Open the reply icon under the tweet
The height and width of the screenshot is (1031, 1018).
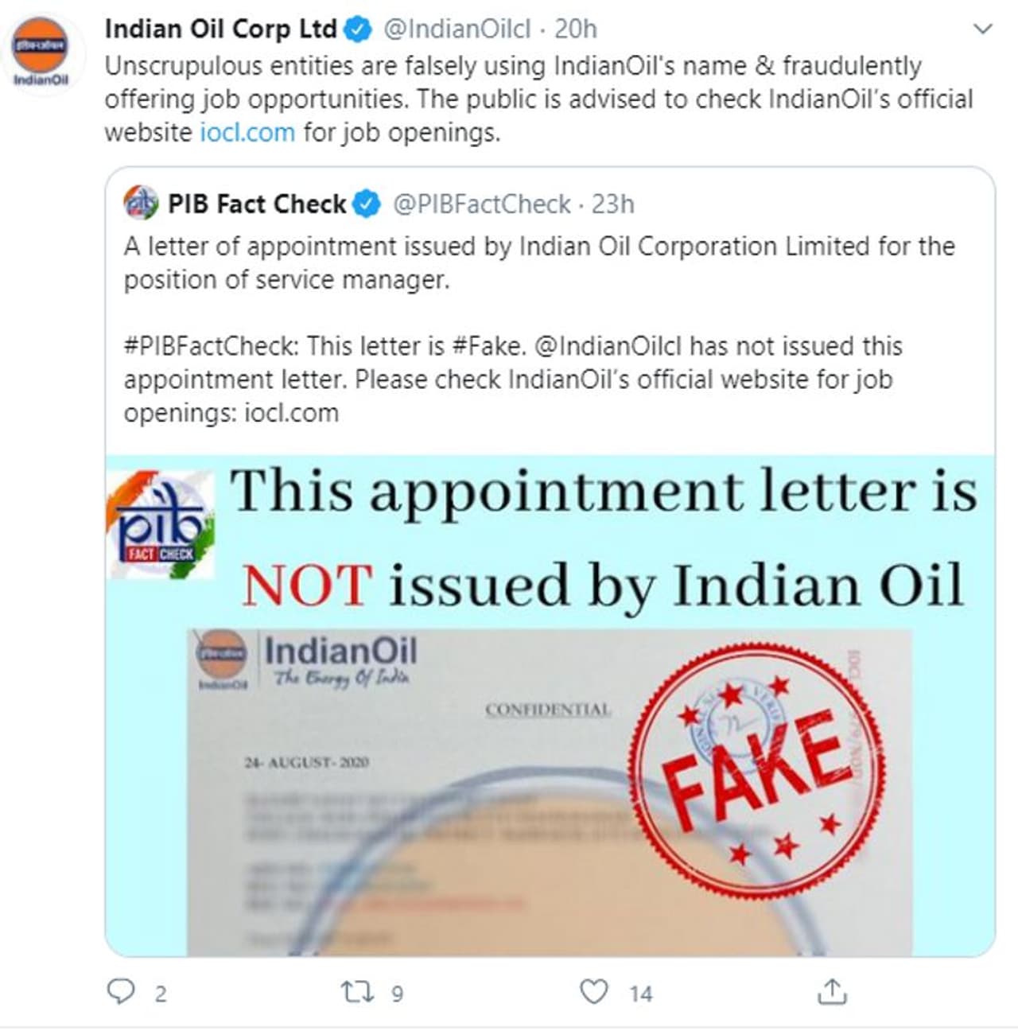tap(121, 992)
